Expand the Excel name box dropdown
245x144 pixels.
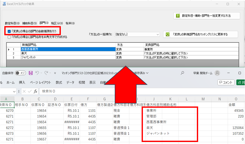(14, 92)
